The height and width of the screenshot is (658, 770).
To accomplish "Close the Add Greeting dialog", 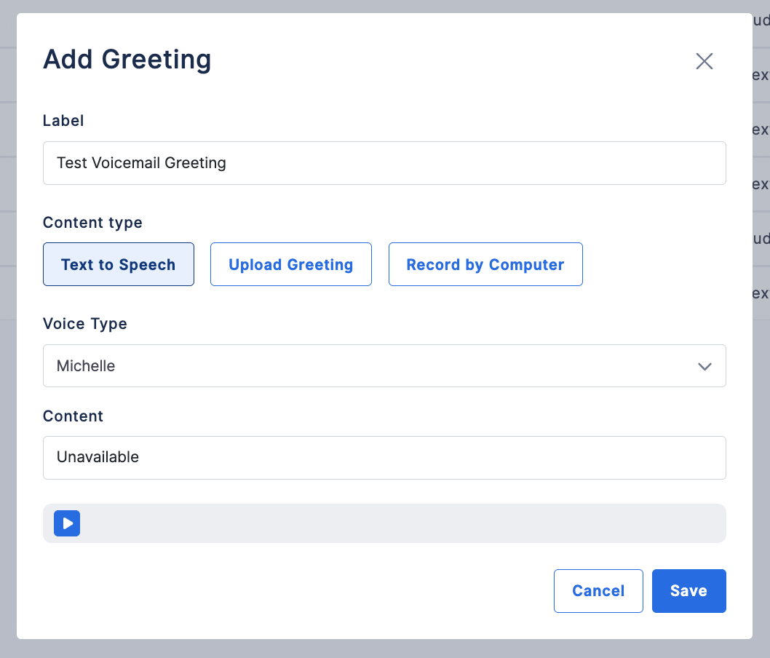I will click(x=704, y=61).
